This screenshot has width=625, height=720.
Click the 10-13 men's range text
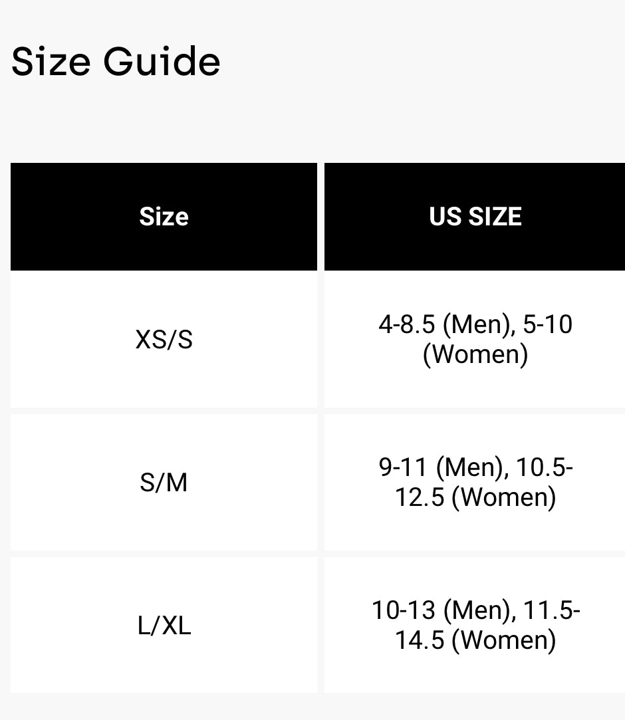click(404, 611)
